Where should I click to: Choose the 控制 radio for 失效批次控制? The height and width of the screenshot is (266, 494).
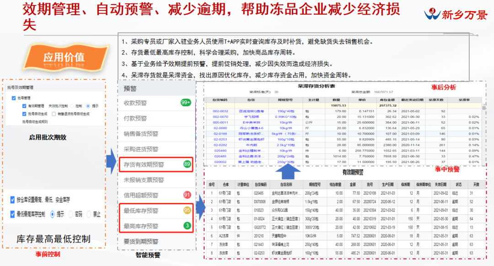(71, 106)
